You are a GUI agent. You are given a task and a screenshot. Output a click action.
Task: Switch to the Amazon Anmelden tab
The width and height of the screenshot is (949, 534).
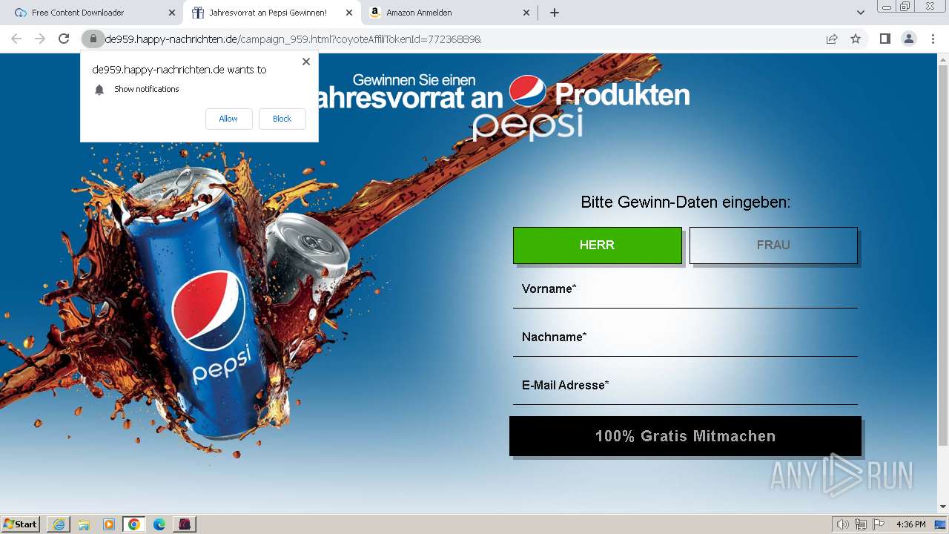pos(449,13)
